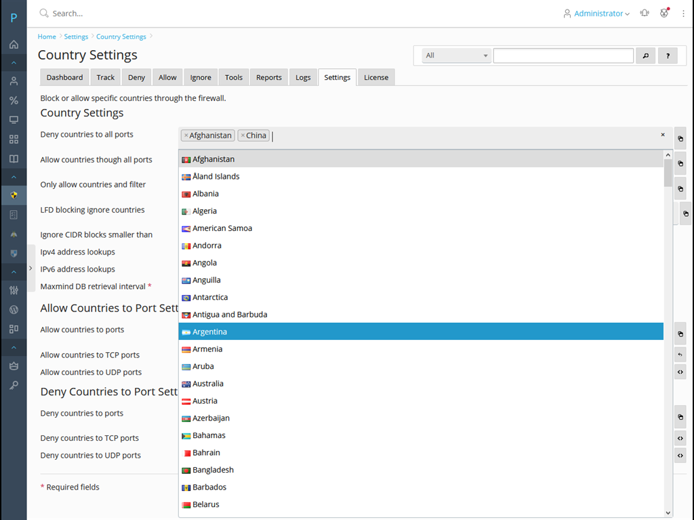Expand the collapsed side panel arrow
Image resolution: width=694 pixels, height=520 pixels.
pyautogui.click(x=30, y=268)
